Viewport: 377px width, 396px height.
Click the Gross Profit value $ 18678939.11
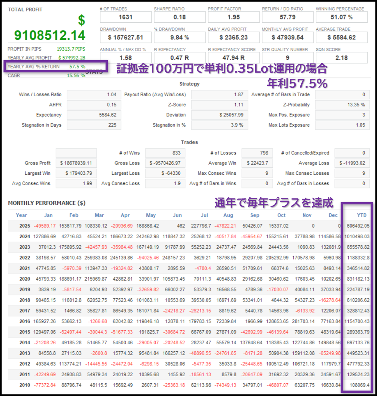click(76, 163)
